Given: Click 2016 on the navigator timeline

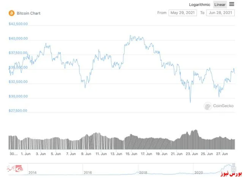Looking at the screenshot, I should [88, 173].
